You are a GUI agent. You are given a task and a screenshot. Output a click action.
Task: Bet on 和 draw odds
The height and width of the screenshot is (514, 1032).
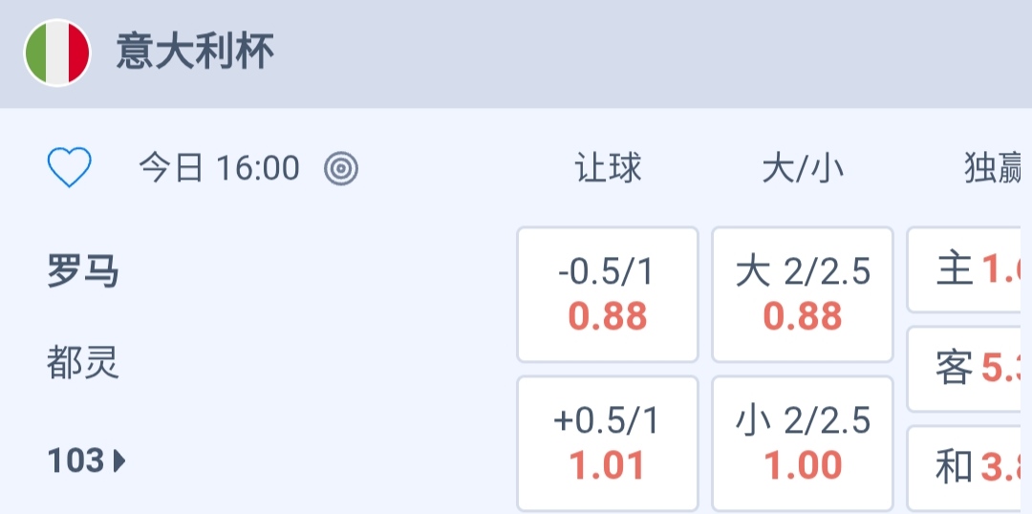[x=969, y=467]
